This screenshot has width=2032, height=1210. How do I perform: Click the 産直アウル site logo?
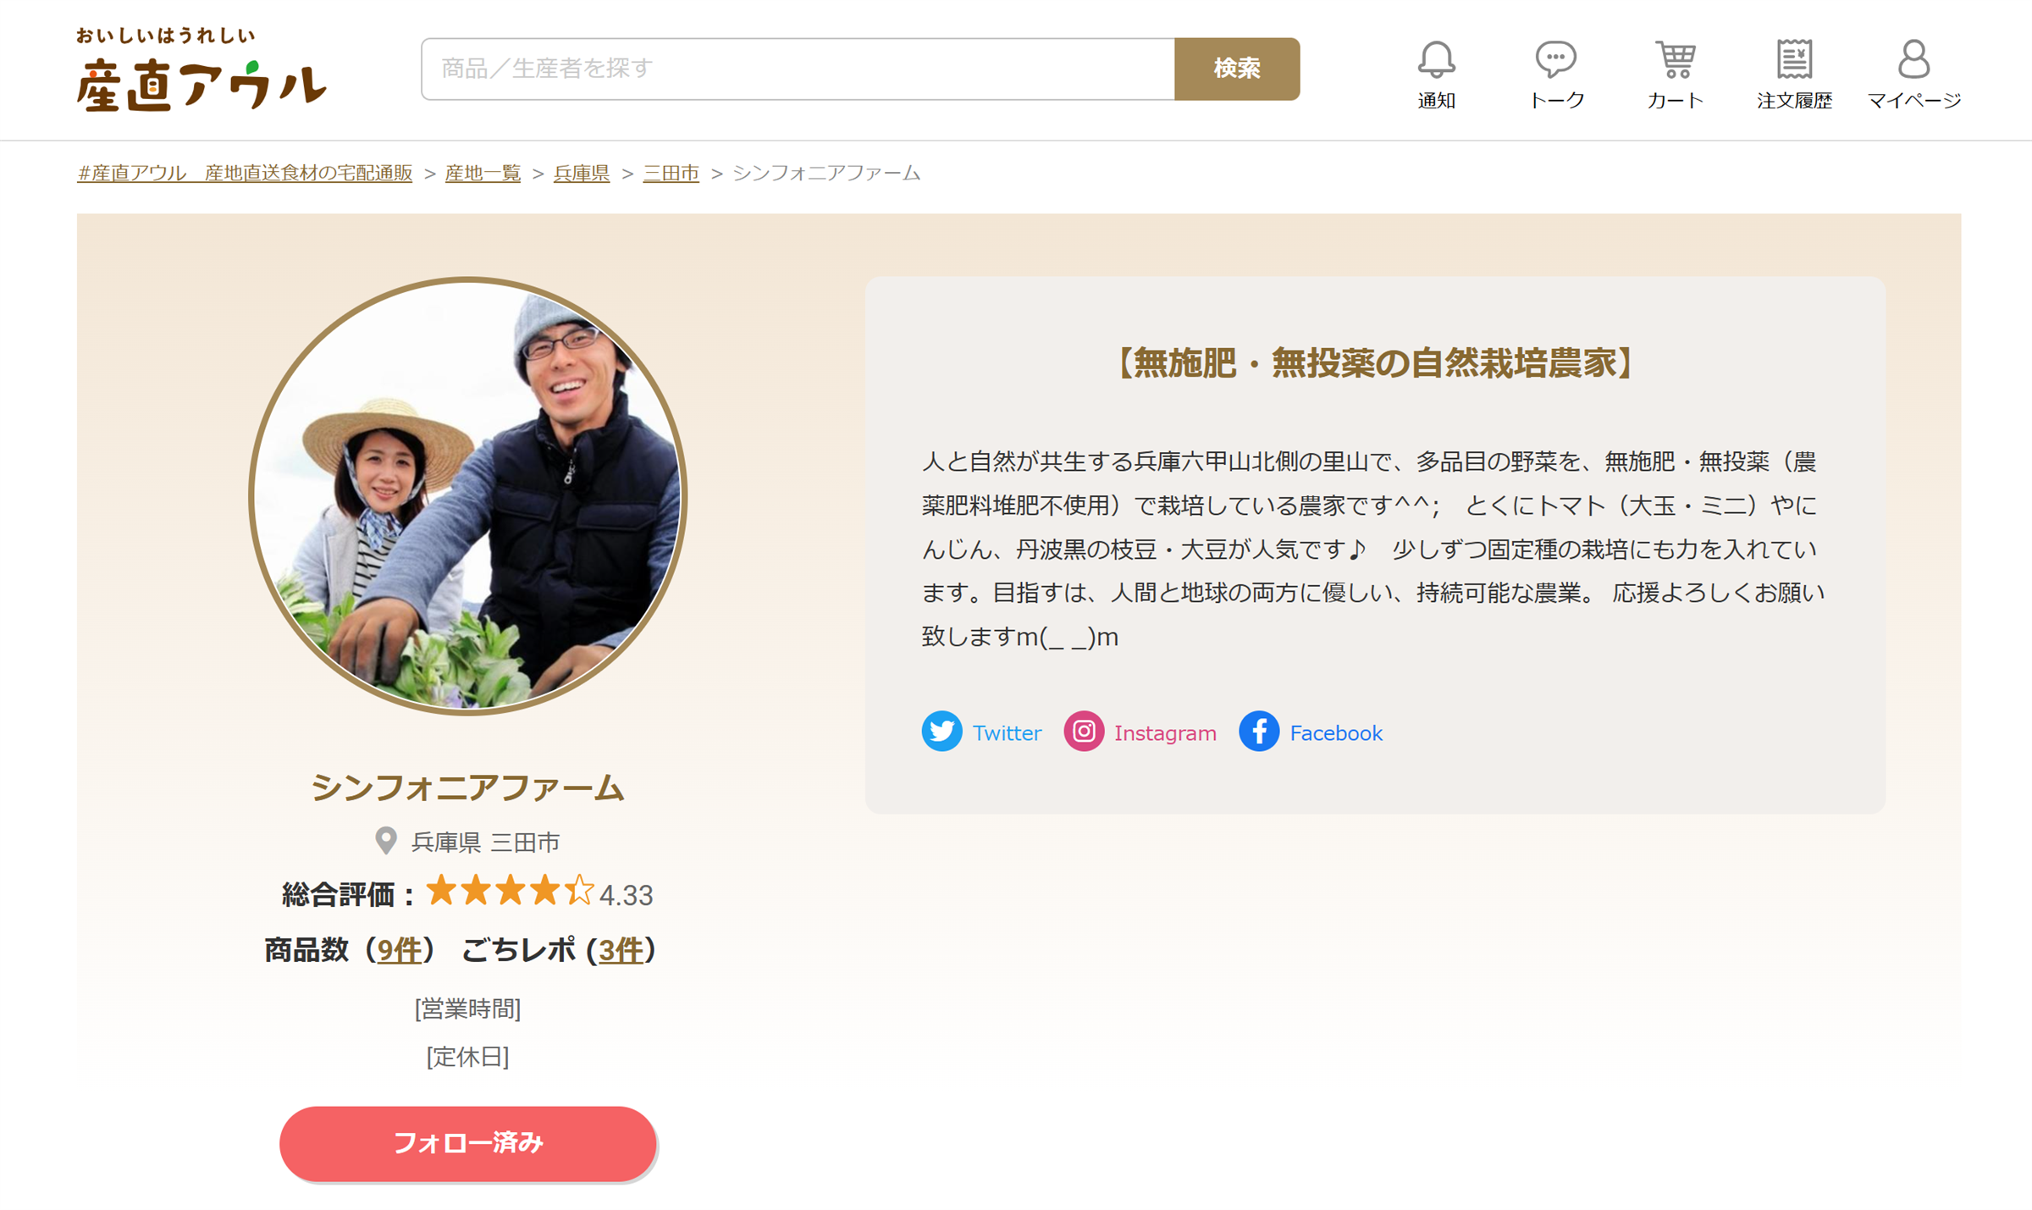click(x=201, y=69)
